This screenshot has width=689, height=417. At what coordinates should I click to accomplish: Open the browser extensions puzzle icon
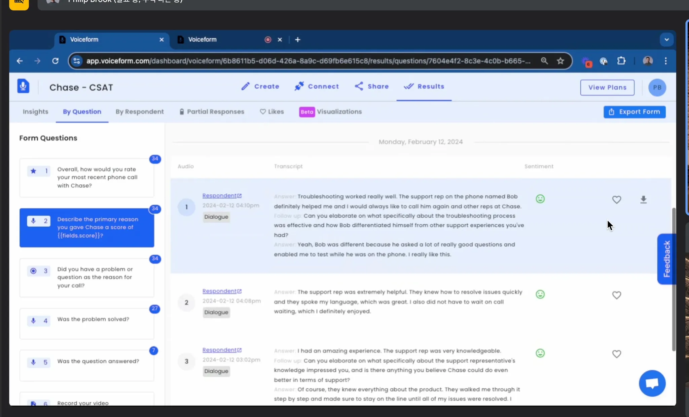[x=621, y=61]
